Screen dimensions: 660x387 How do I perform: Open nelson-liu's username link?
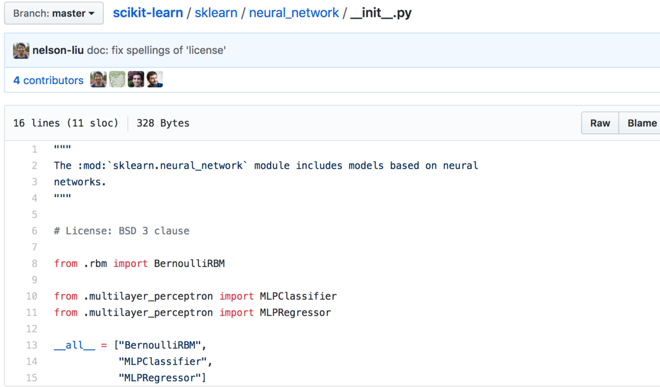58,49
